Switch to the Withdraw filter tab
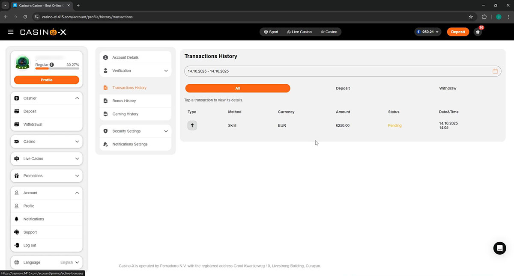Image resolution: width=514 pixels, height=276 pixels. pos(448,89)
